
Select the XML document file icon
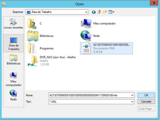tap(86, 48)
